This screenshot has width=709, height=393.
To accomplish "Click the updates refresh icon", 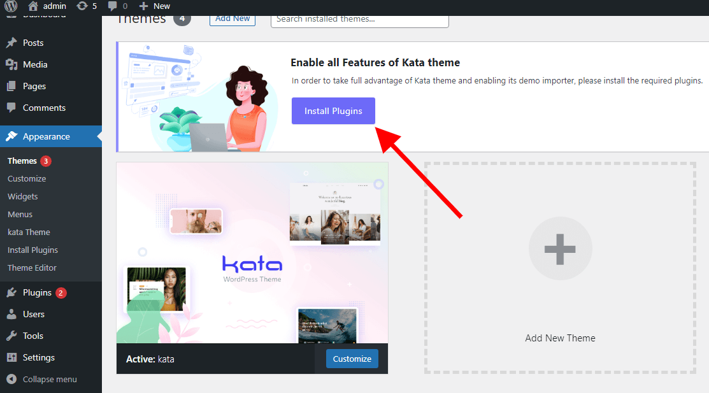I will pos(82,6).
